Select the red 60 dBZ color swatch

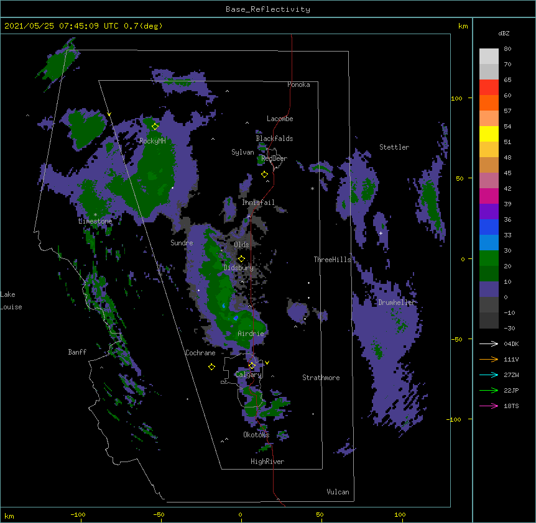pyautogui.click(x=489, y=88)
